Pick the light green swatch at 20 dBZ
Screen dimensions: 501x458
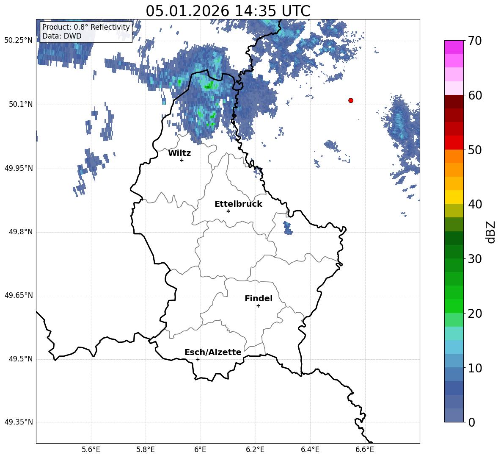pos(454,320)
